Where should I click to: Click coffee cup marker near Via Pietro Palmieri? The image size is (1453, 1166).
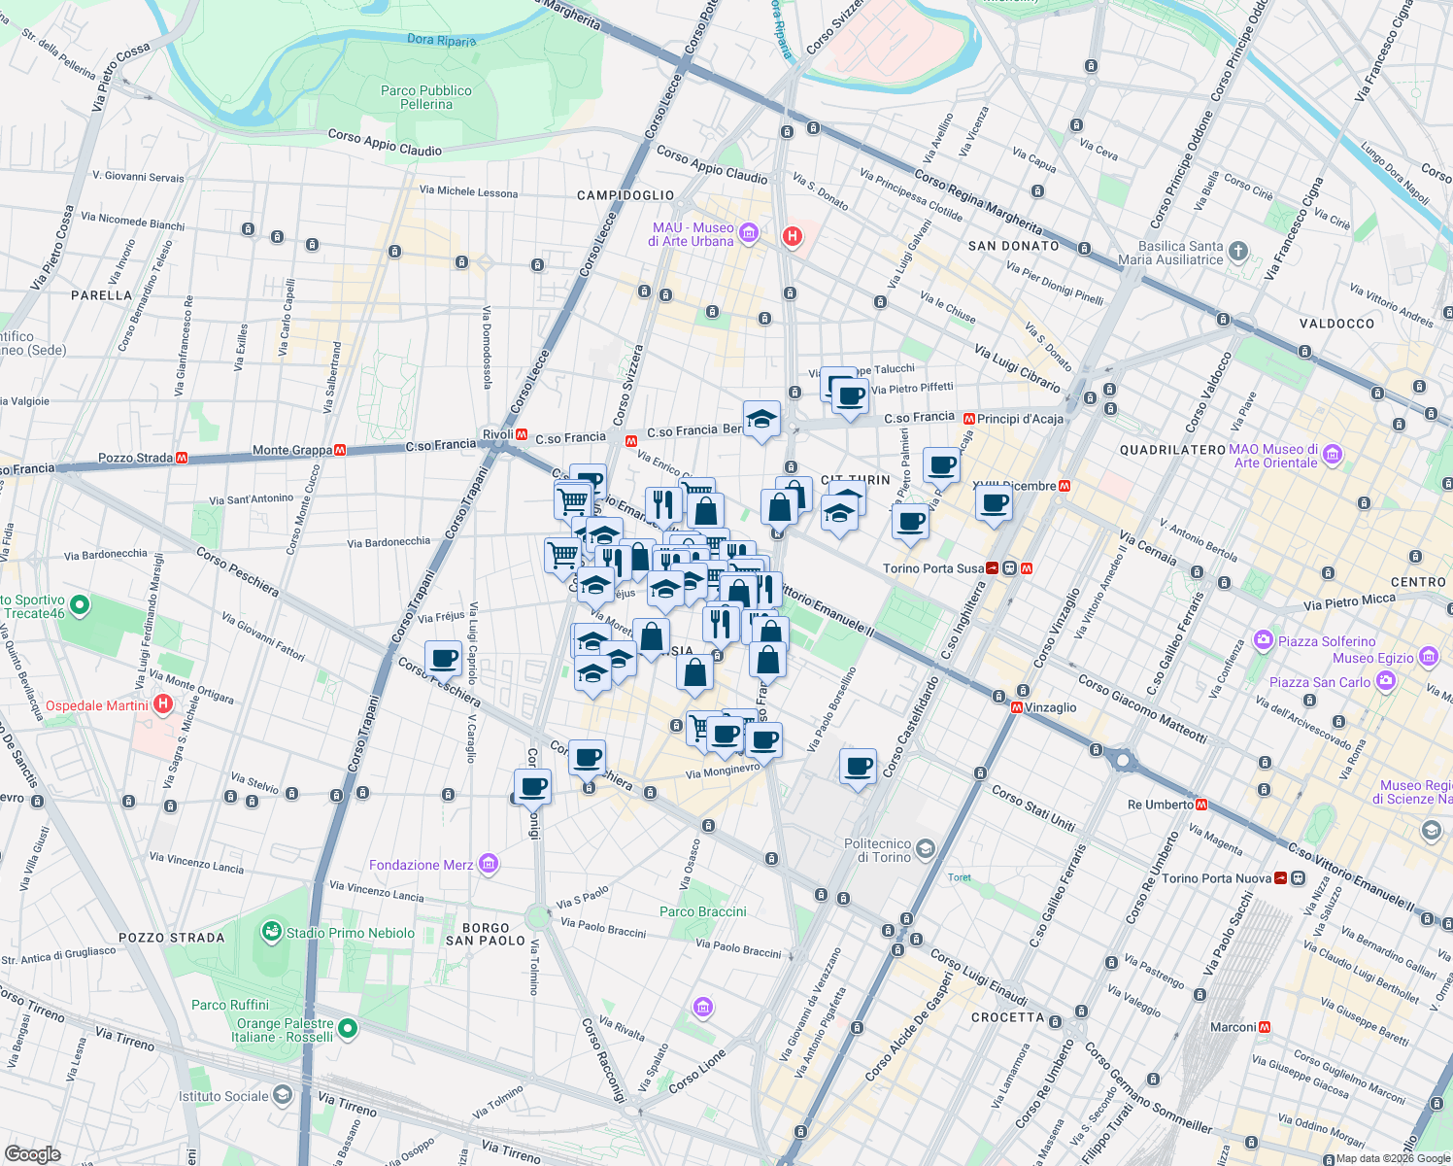point(910,521)
